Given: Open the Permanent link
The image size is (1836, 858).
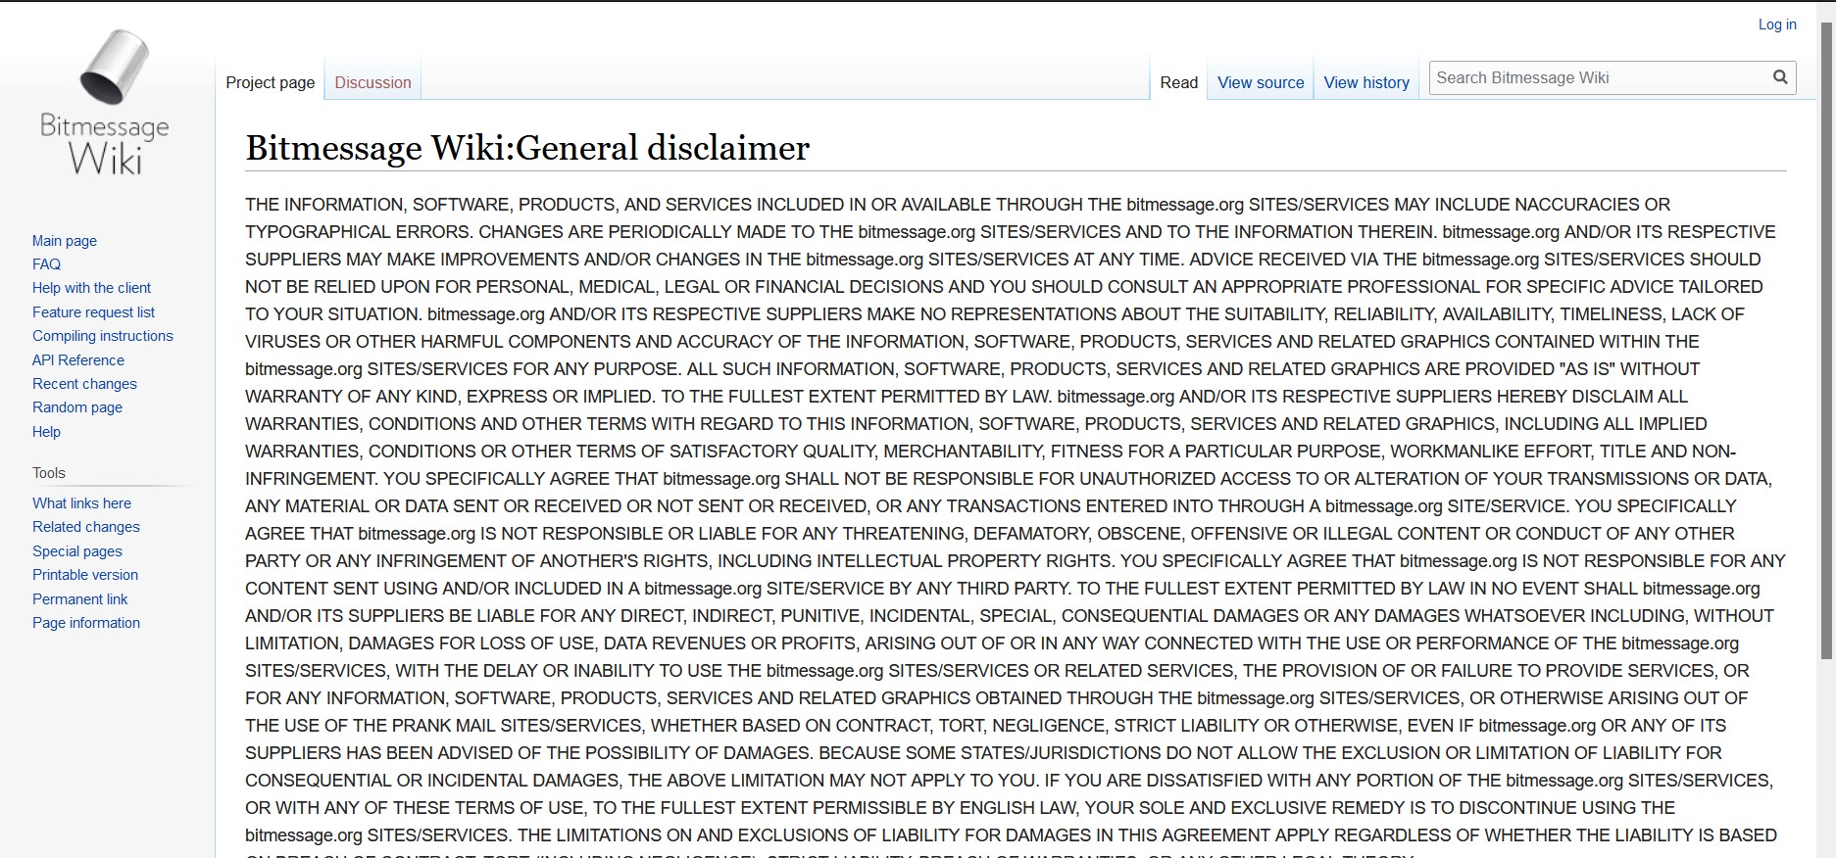Looking at the screenshot, I should click(80, 599).
